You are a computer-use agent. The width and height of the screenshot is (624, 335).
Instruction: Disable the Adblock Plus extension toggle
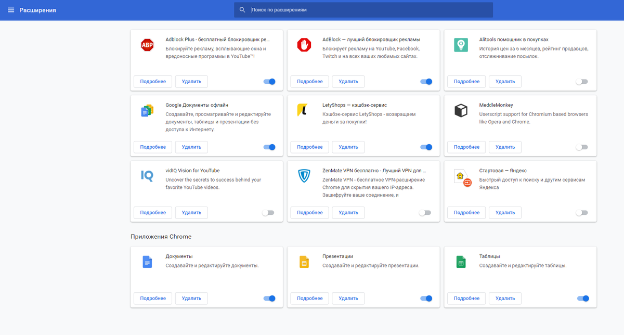click(x=269, y=82)
